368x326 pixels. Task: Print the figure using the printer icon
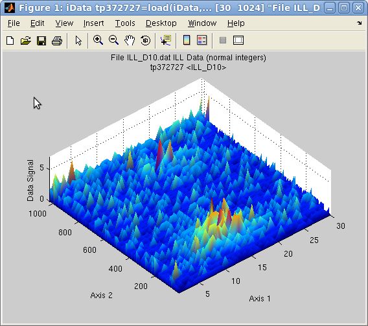click(57, 41)
